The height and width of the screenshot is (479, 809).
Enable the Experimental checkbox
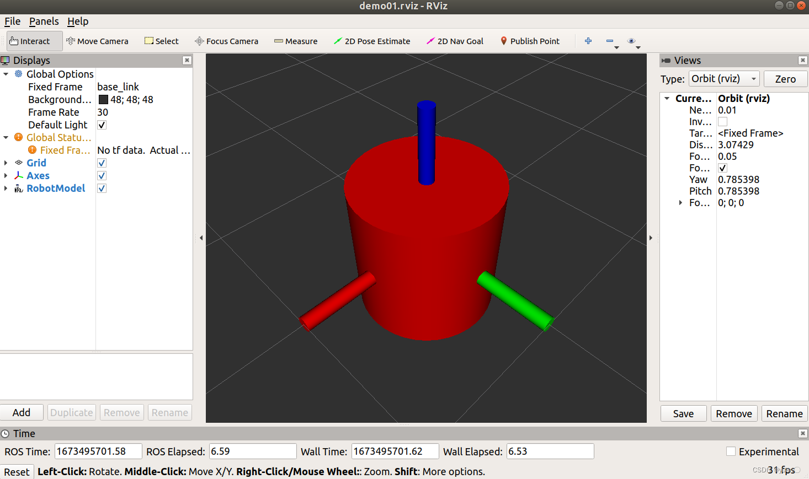(731, 451)
